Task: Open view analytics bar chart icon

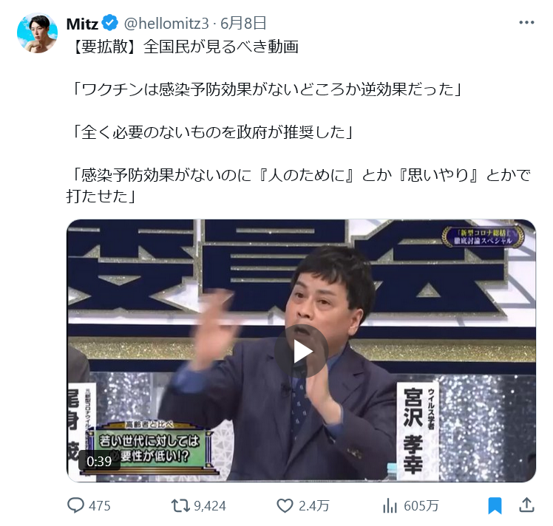Action: tap(390, 506)
